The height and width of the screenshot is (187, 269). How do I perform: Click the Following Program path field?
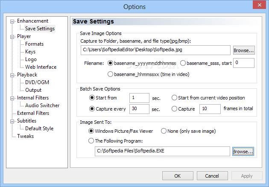click(162, 151)
